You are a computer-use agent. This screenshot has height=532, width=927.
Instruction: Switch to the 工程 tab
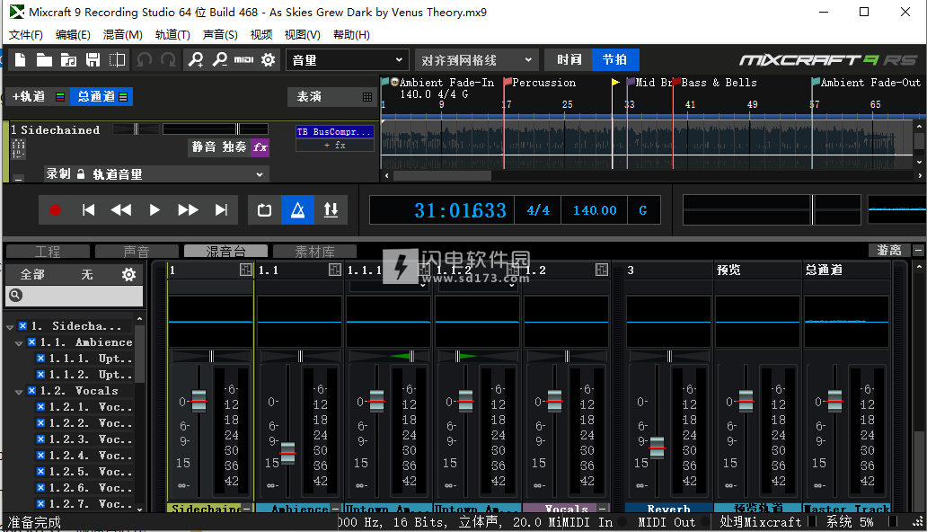point(48,252)
